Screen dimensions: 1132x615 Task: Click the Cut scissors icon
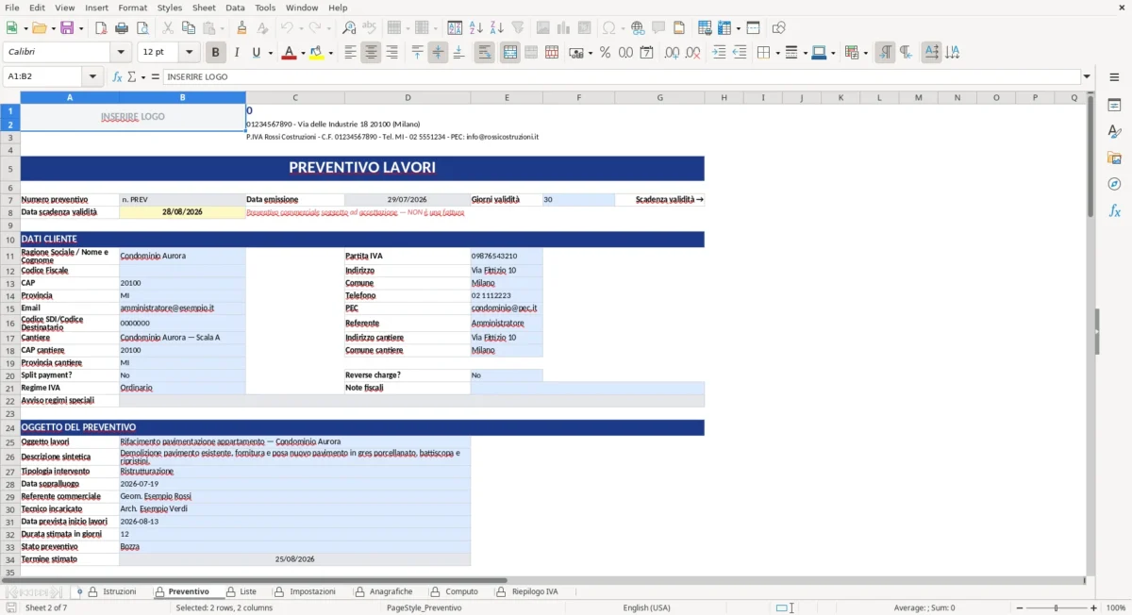(167, 28)
